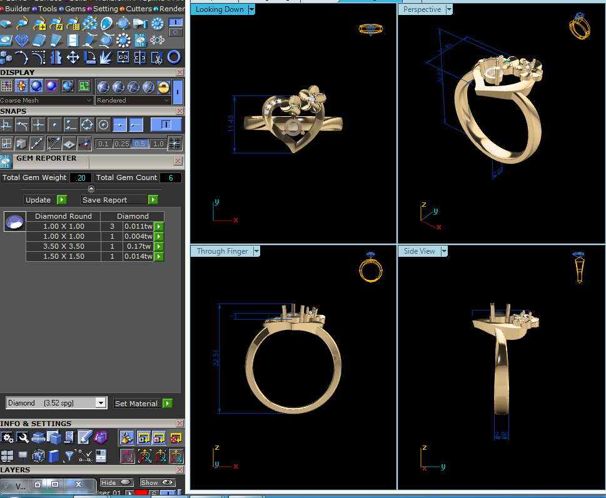This screenshot has height=498, width=606.
Task: Click the Gem Reporter panel slider handle
Action: coord(91,189)
